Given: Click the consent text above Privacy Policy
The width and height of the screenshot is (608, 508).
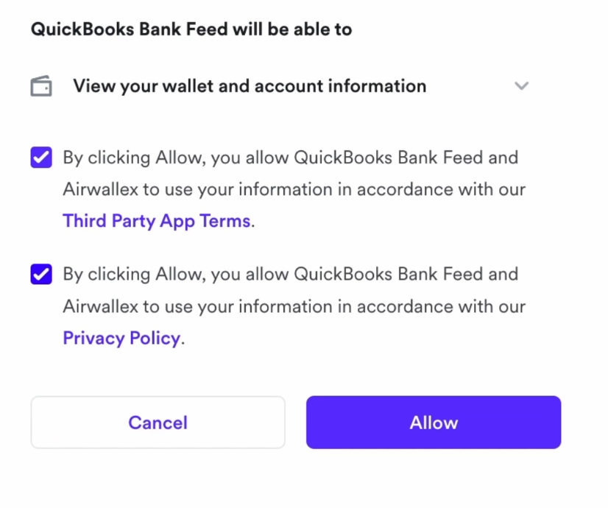Looking at the screenshot, I should [294, 290].
